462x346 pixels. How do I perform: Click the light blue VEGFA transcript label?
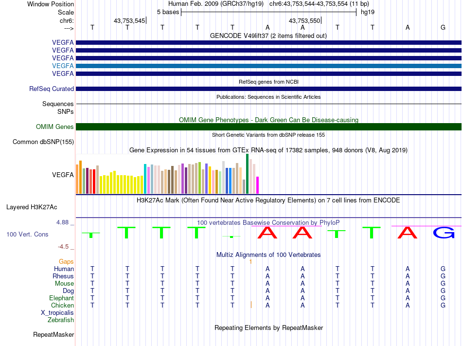(63, 66)
